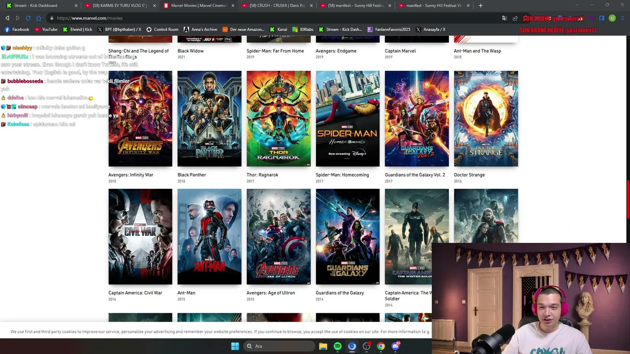Reload the Marvel movies page
This screenshot has height=354, width=630.
tap(28, 18)
